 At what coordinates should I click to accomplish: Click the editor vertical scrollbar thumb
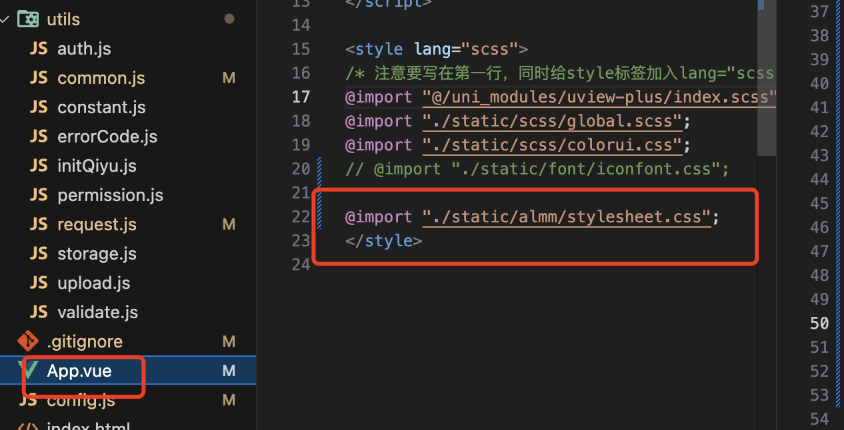(767, 77)
